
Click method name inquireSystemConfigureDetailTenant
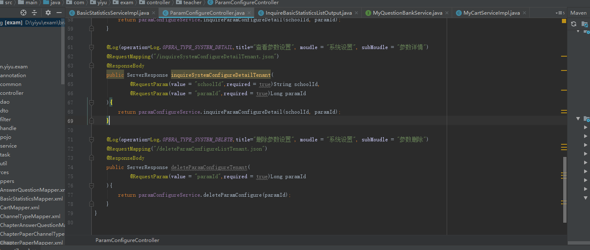(221, 75)
